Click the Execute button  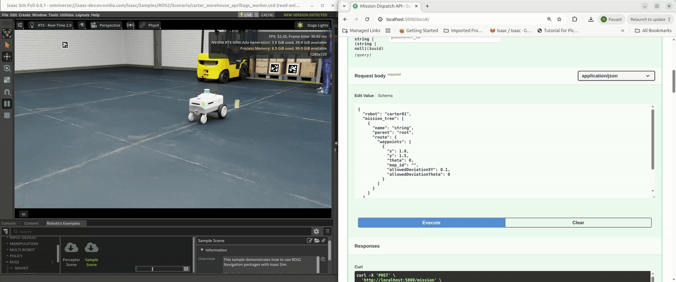tap(431, 222)
